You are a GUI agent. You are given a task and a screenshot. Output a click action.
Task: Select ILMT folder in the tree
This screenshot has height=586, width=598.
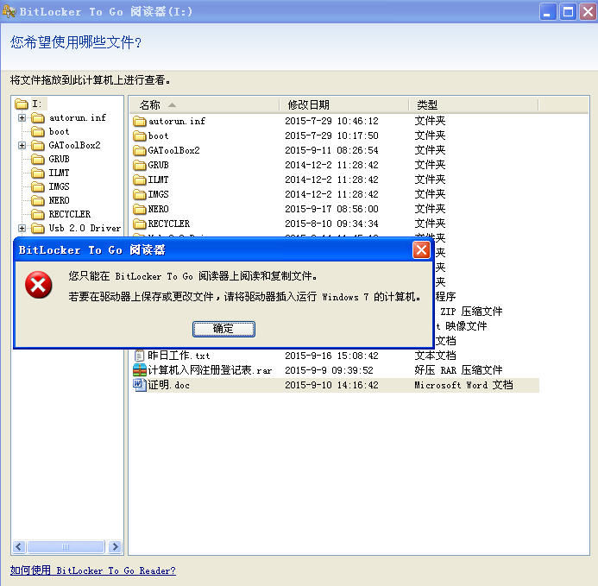pos(60,173)
